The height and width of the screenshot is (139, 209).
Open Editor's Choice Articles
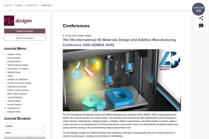click(x=18, y=90)
